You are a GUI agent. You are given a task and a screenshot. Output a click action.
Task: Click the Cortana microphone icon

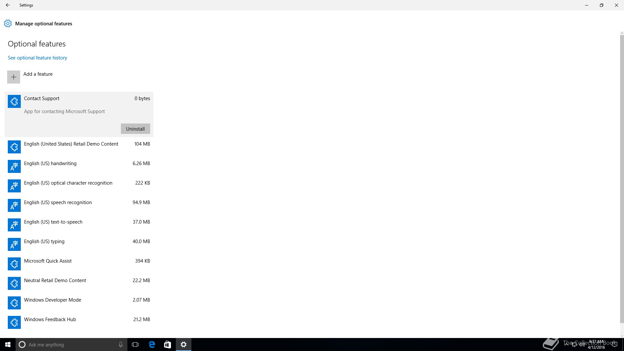[121, 344]
